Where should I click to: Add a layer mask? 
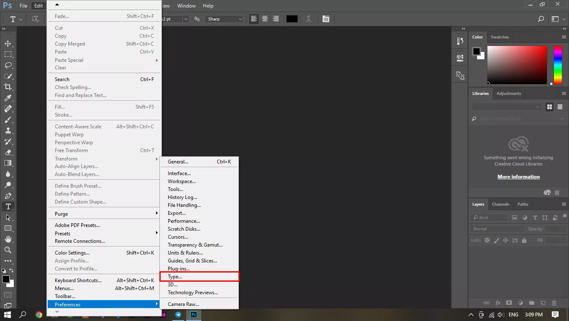[x=509, y=303]
